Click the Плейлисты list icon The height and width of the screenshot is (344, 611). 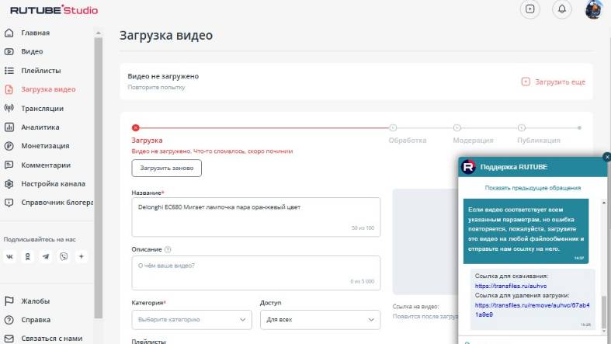click(x=9, y=71)
